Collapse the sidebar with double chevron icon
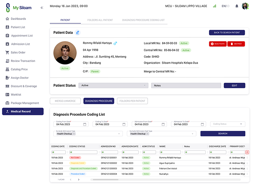Viewport: 253px width, 188px height. click(x=42, y=8)
